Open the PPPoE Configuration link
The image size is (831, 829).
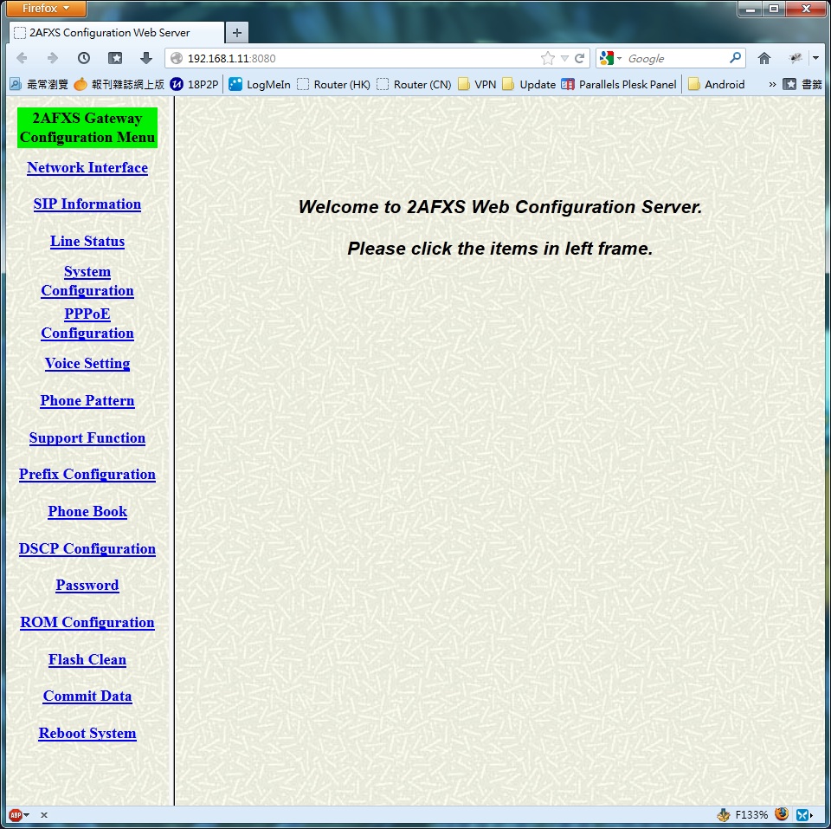tap(87, 323)
